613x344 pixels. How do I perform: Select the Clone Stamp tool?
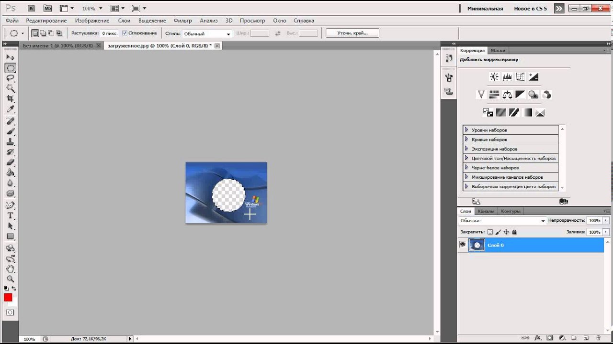tap(10, 142)
